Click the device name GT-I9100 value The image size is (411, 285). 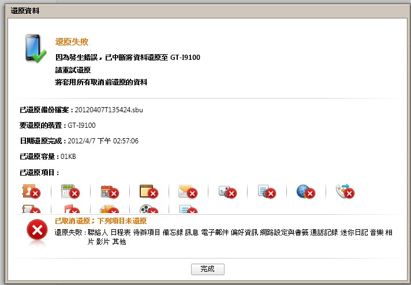point(81,126)
